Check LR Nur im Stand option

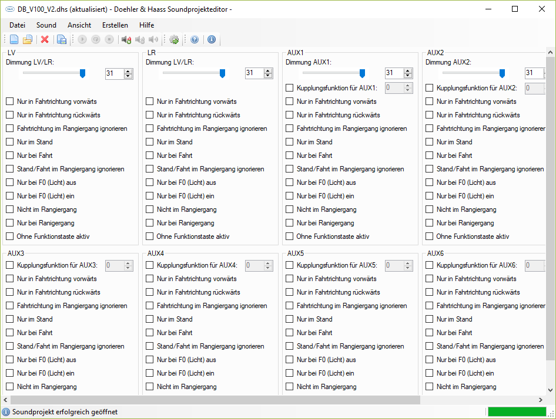[x=150, y=142]
